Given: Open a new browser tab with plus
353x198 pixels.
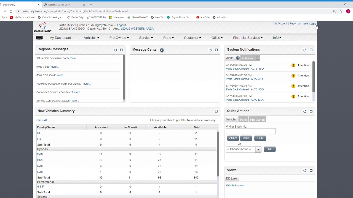Looking at the screenshot, I should [x=91, y=5].
